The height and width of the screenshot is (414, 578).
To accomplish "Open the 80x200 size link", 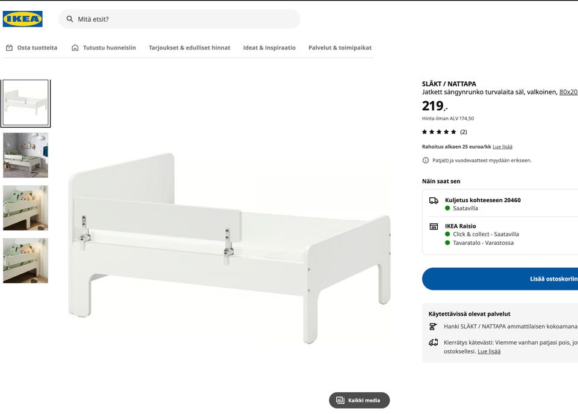I will 568,92.
